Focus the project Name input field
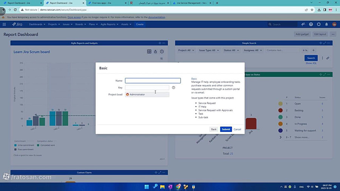The image size is (340, 191). 153,80
